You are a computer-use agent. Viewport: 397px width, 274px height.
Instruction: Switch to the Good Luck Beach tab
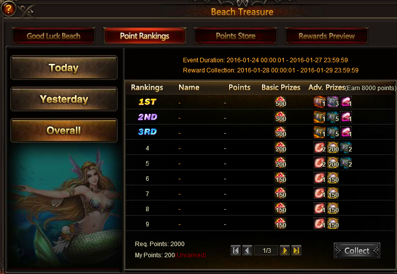pyautogui.click(x=54, y=36)
